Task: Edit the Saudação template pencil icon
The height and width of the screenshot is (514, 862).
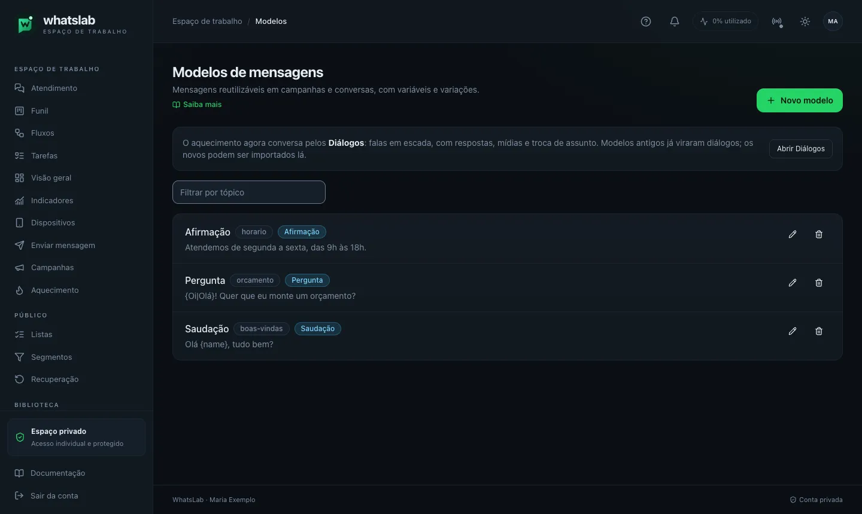Action: [x=793, y=331]
